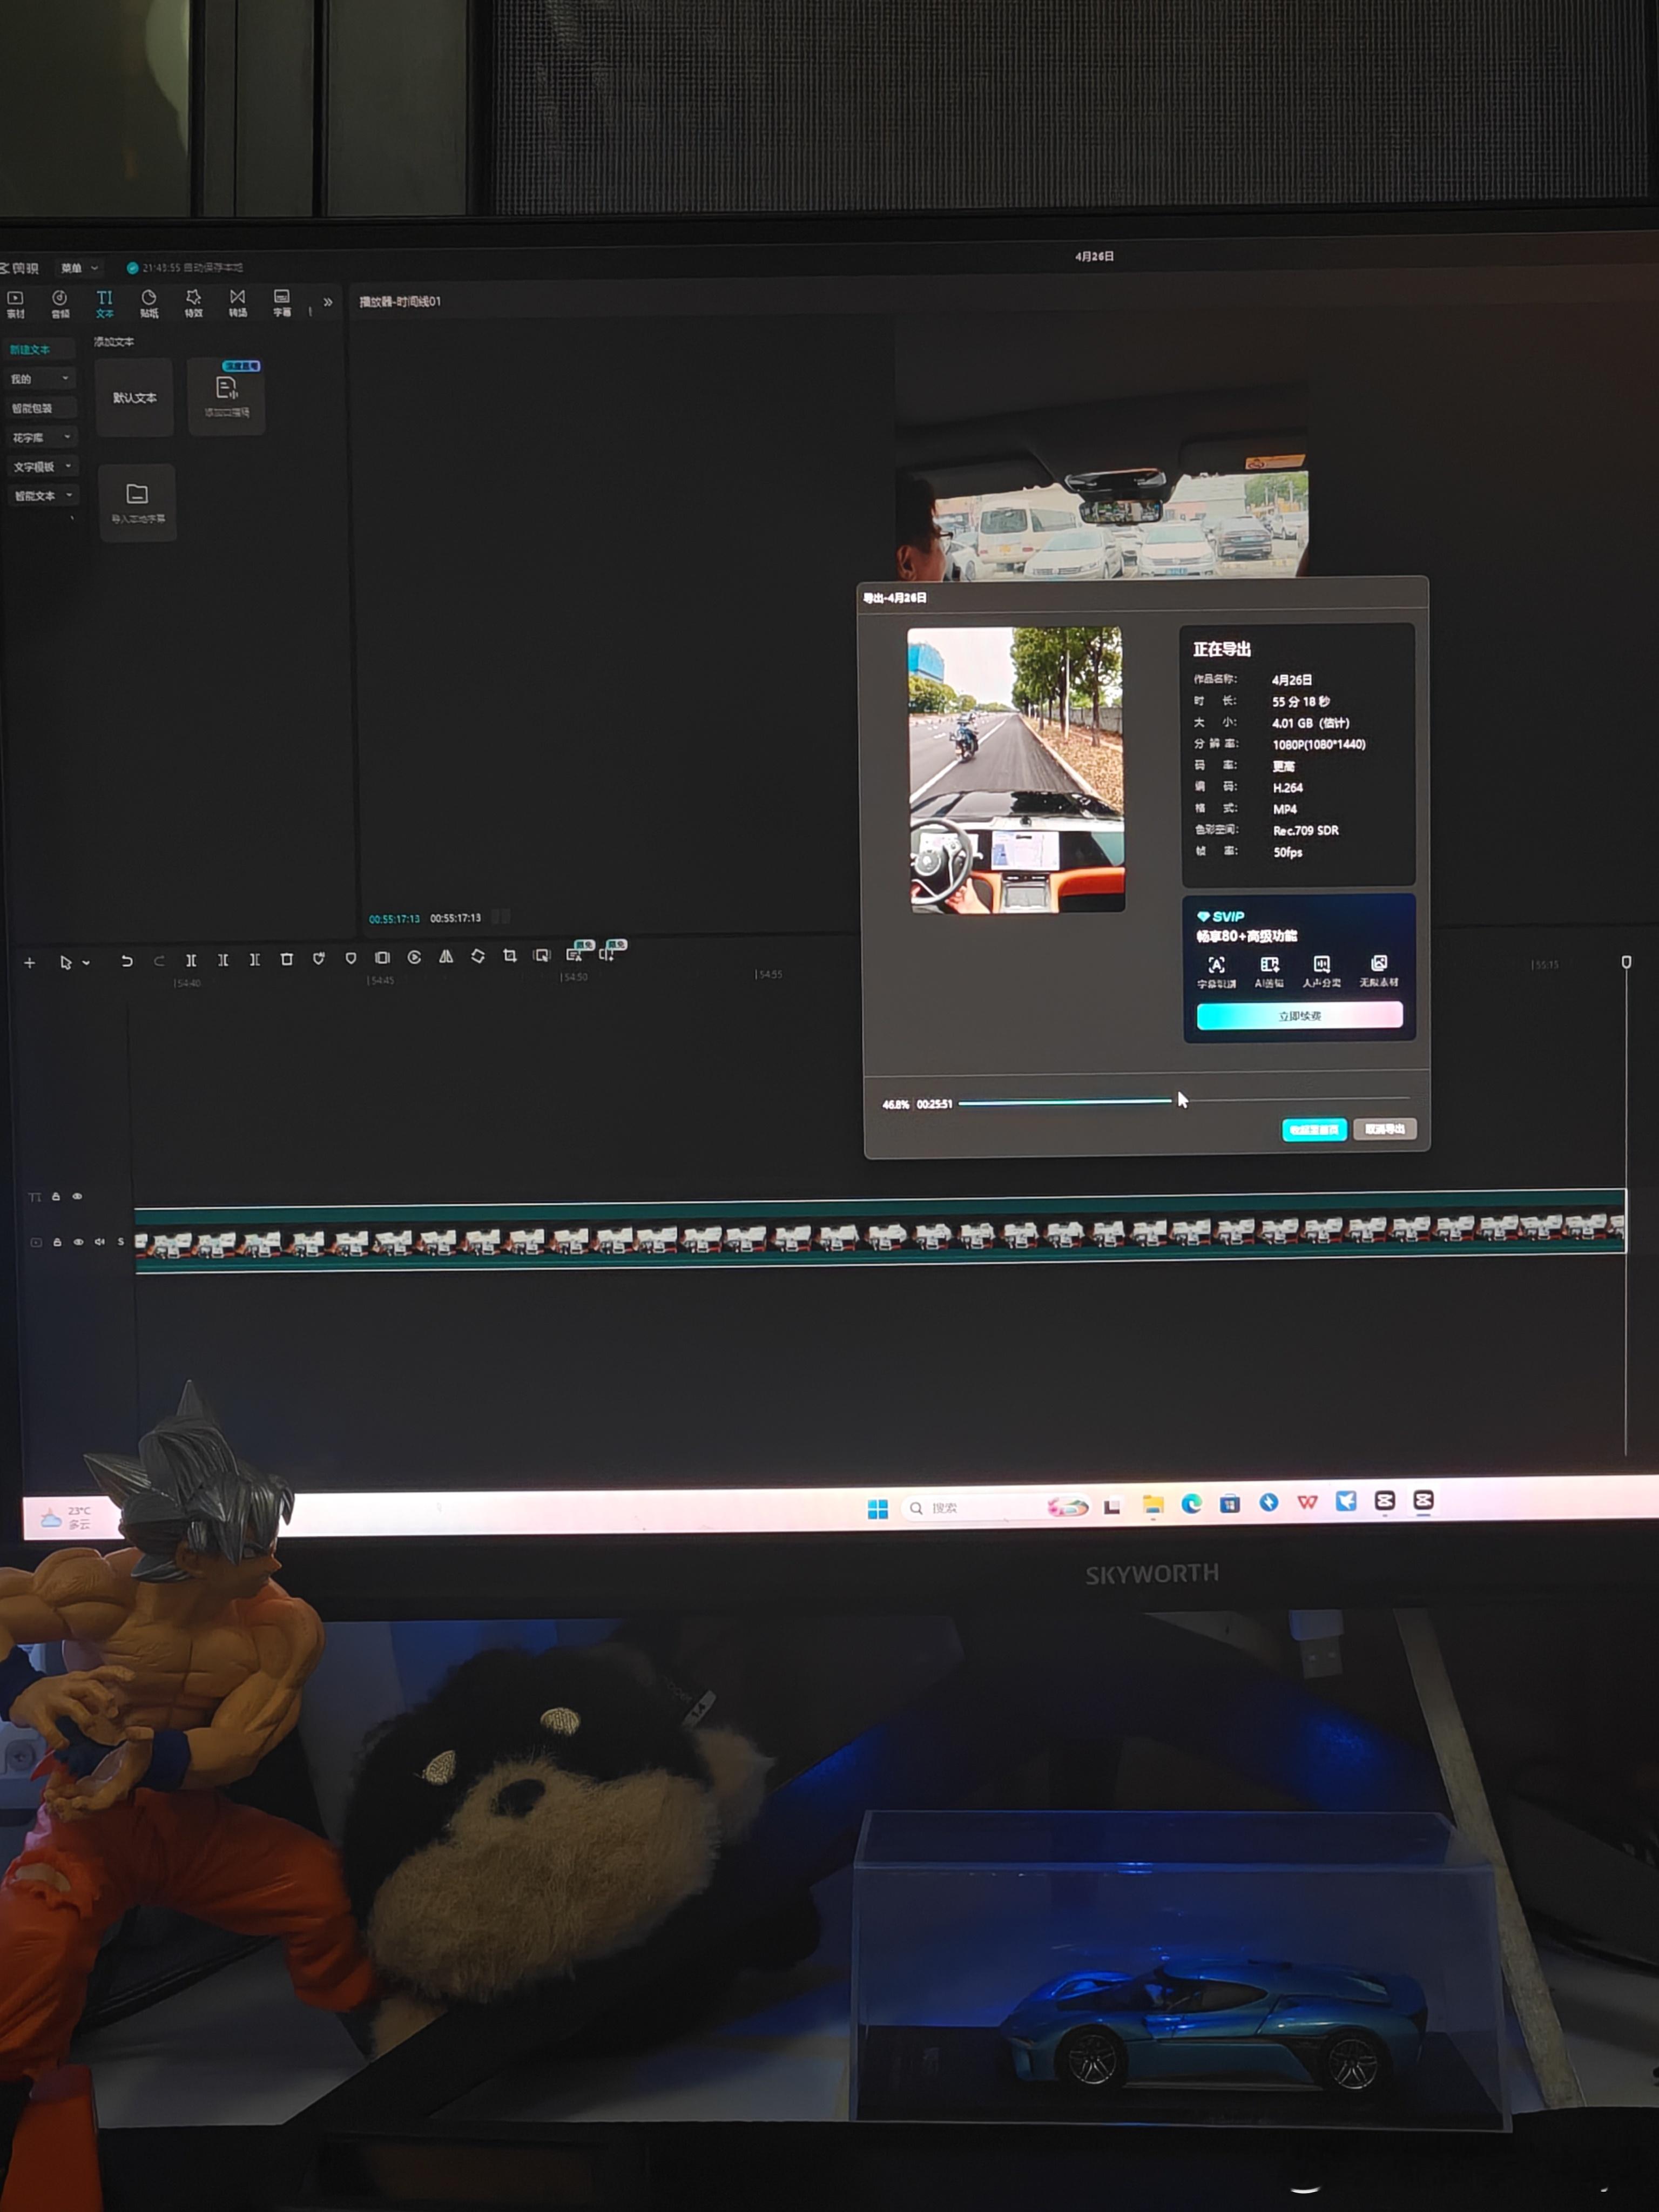Click the undo arrow in timeline toolbar
The image size is (1659, 2212).
click(126, 961)
